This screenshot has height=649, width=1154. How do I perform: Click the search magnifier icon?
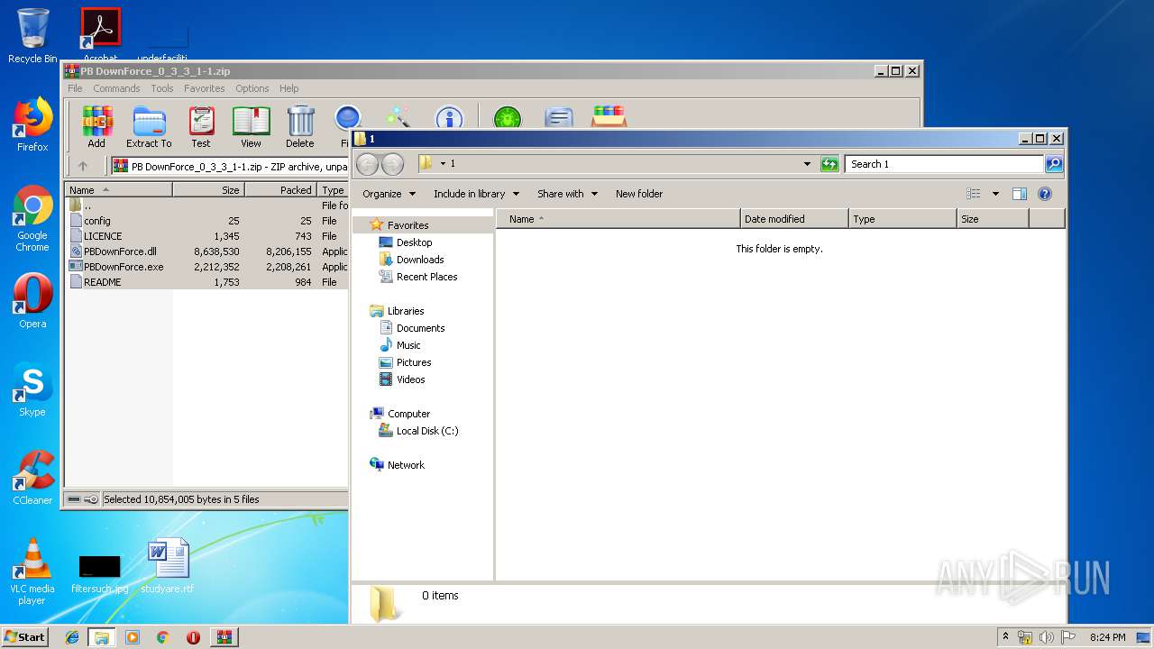(1054, 164)
